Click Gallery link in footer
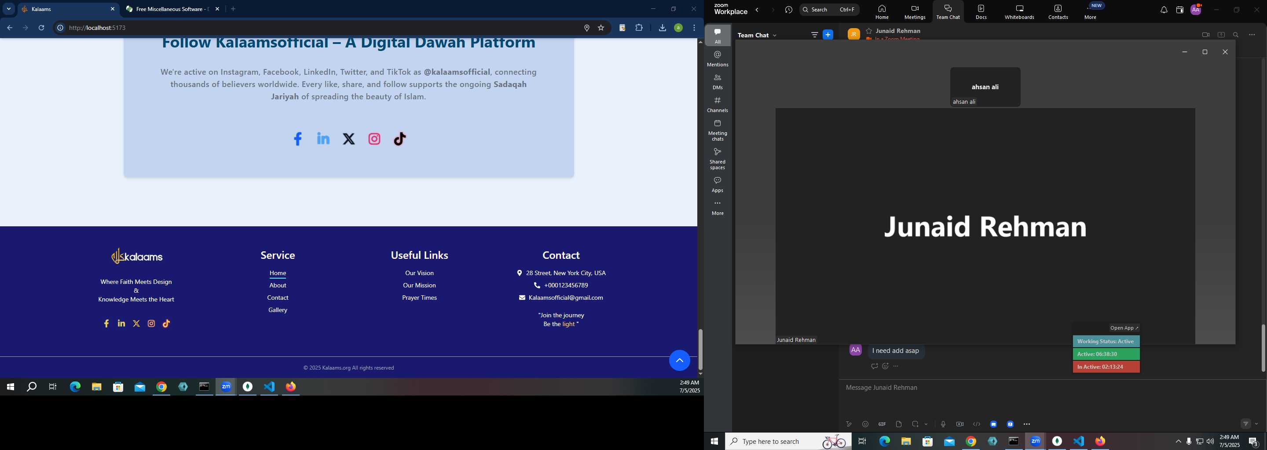This screenshot has height=450, width=1267. [x=278, y=310]
